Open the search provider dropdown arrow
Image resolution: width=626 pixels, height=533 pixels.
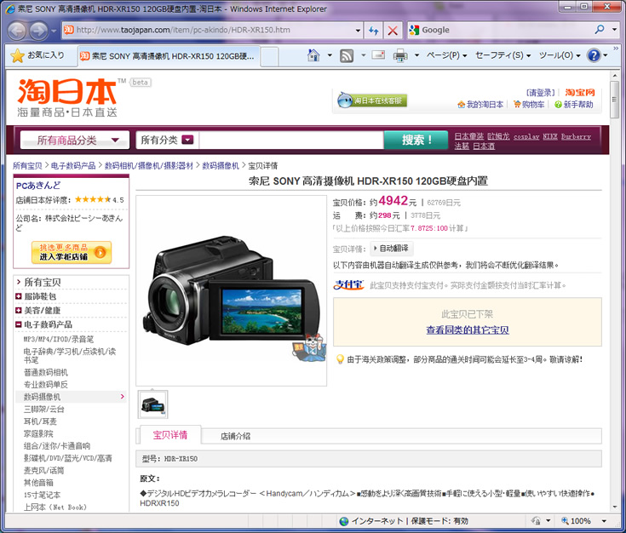tap(614, 30)
